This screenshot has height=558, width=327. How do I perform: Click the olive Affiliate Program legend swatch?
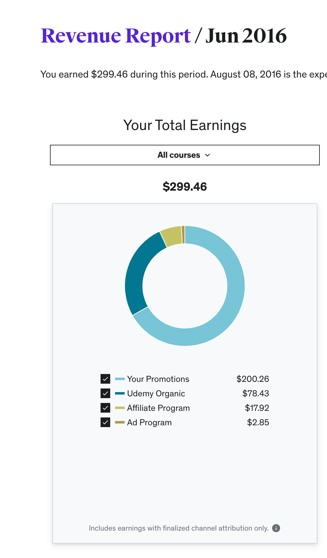coord(120,408)
